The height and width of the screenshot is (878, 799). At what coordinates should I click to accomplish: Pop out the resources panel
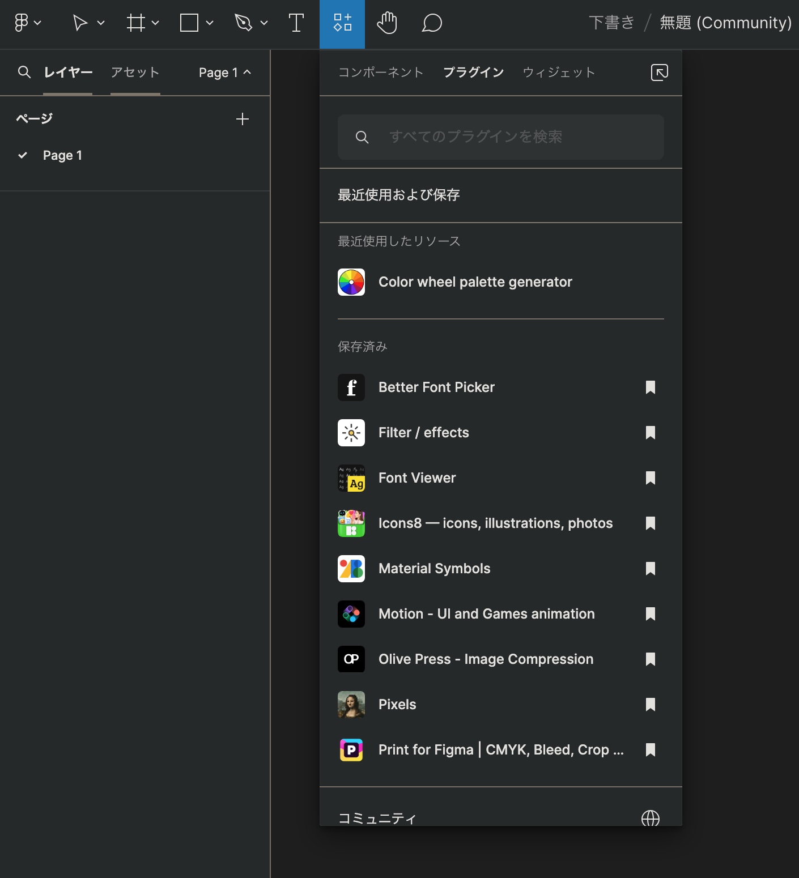[660, 73]
